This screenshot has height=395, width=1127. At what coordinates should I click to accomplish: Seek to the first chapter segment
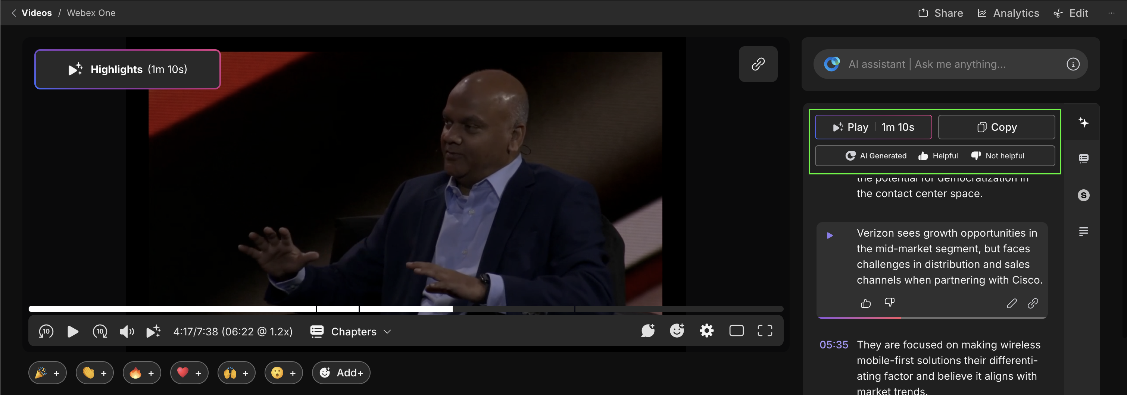(x=172, y=309)
